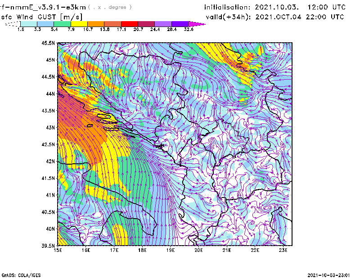Click the '13.8' colorbar value

pos(105,29)
